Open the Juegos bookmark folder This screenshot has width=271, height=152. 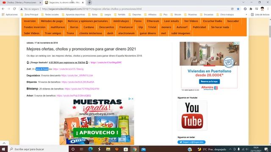pyautogui.click(x=105, y=15)
